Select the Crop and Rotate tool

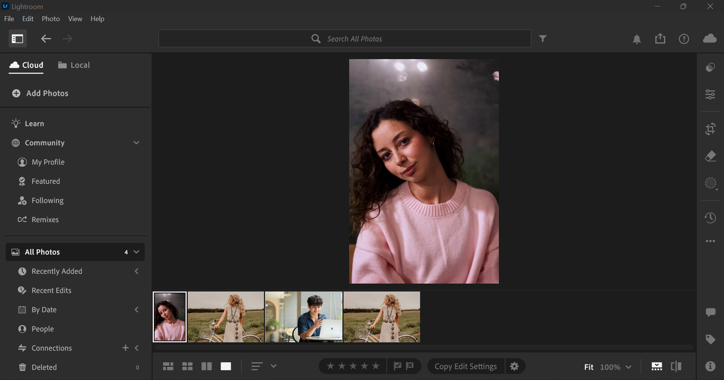click(x=710, y=129)
